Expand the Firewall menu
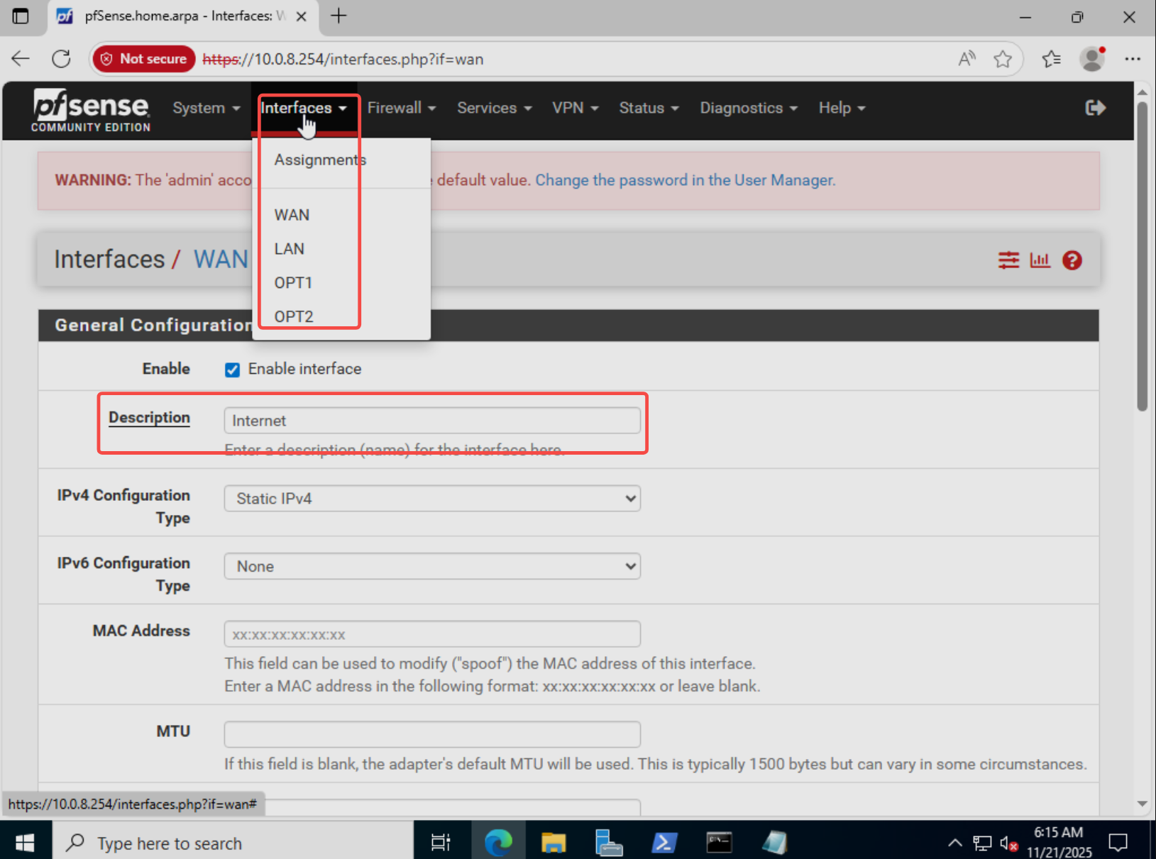The width and height of the screenshot is (1156, 859). 402,108
